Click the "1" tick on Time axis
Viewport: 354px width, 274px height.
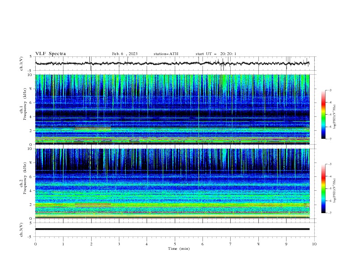point(63,244)
